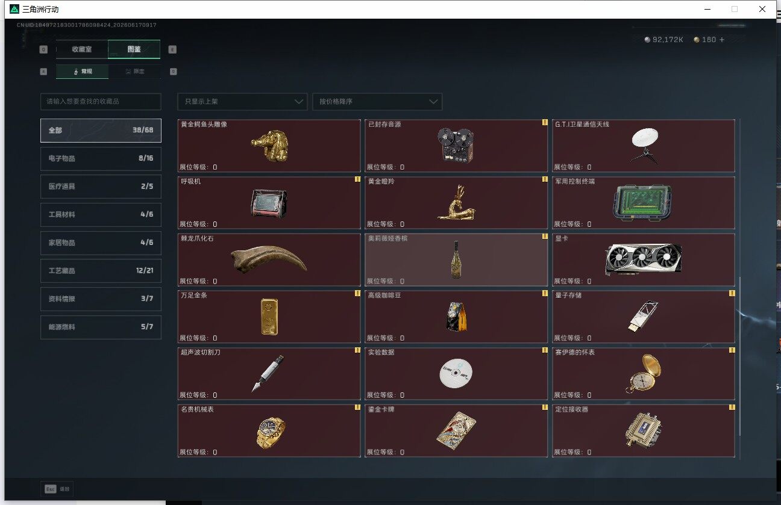Open the 按价格降序 sort dropdown

[x=377, y=102]
